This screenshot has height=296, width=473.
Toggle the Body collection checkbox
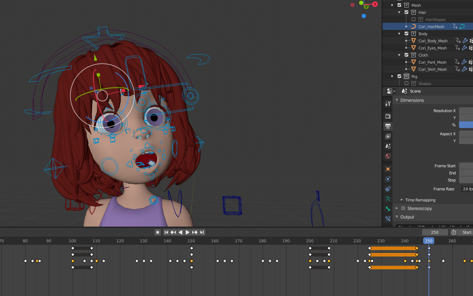point(406,33)
